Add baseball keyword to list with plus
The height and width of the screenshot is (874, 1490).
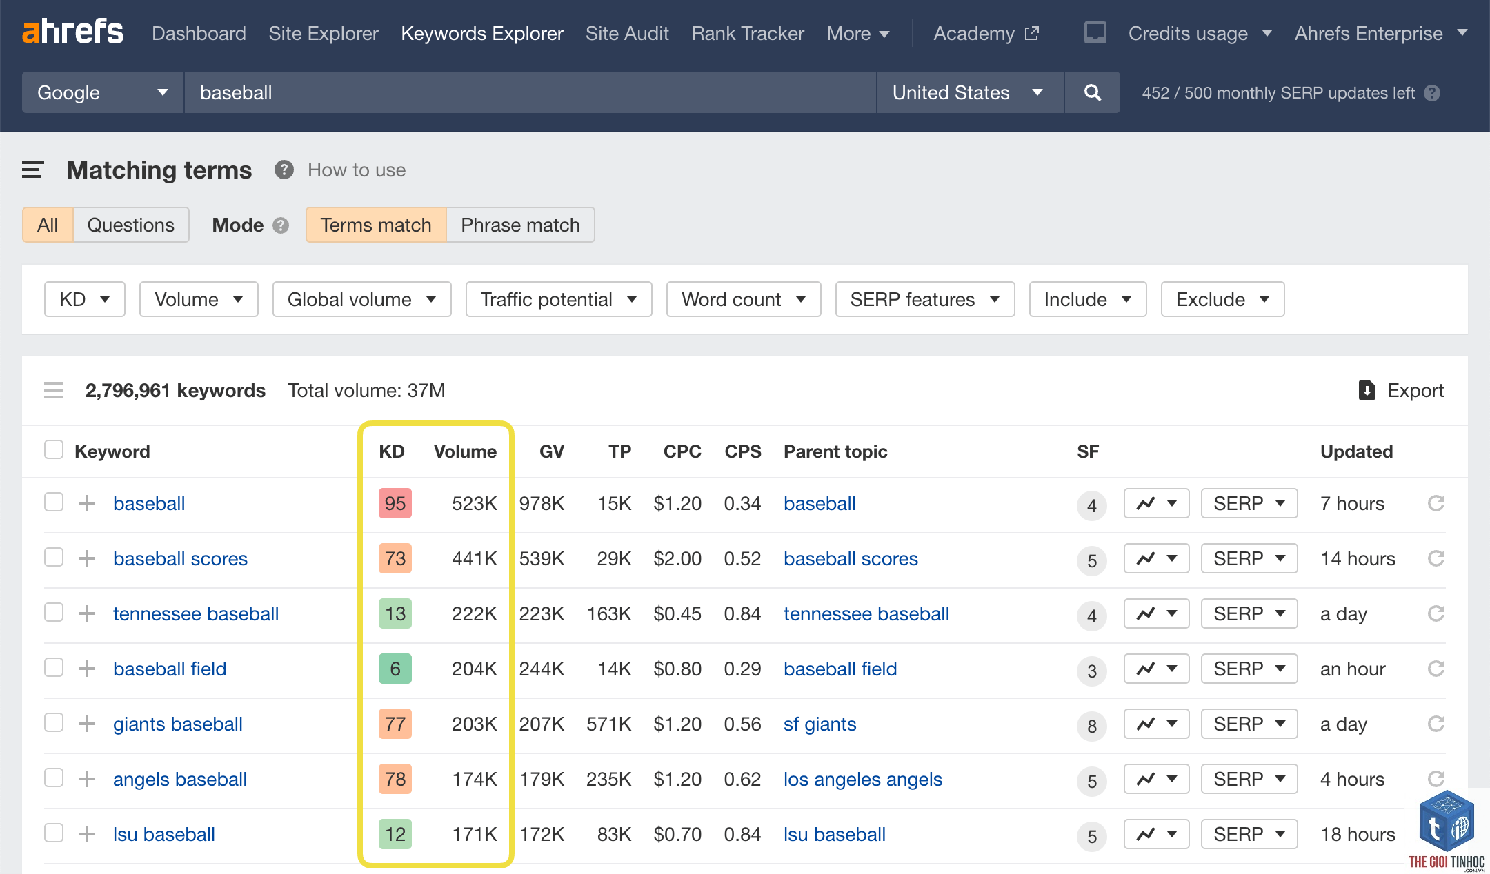87,503
